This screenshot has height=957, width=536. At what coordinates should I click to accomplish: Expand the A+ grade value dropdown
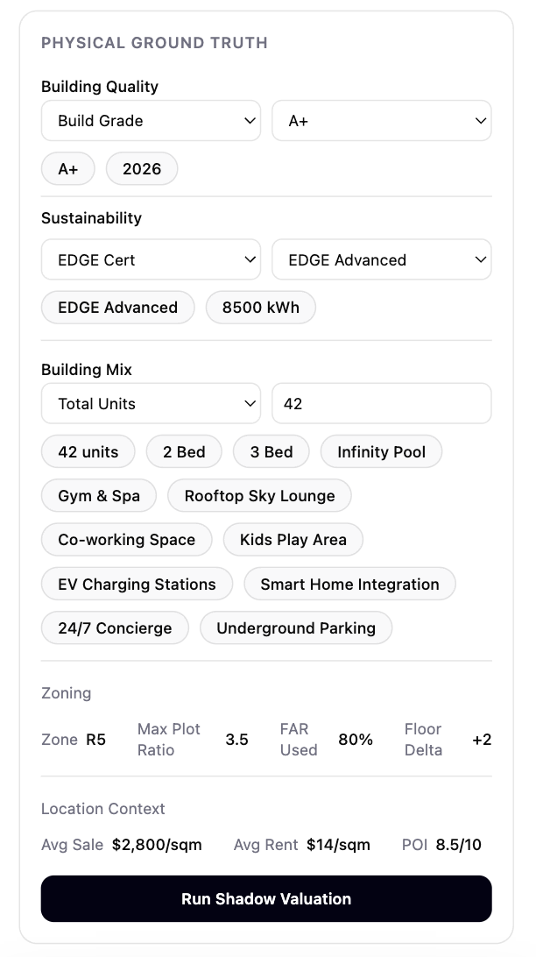point(381,121)
